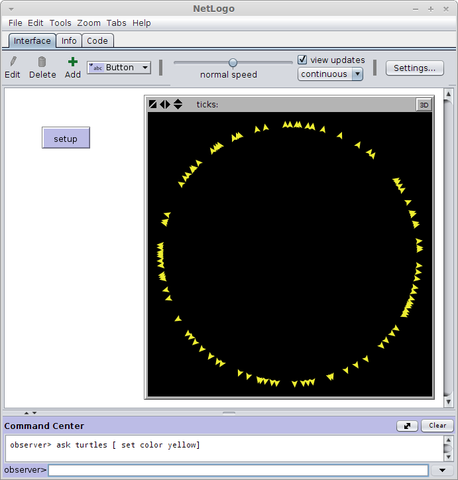
Task: Switch to the 3D view button
Action: click(424, 105)
